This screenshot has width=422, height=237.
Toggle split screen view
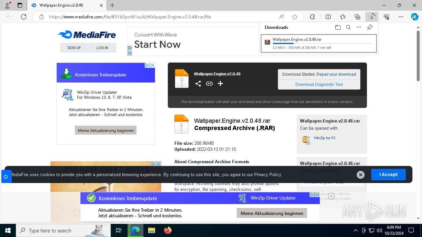point(328,17)
